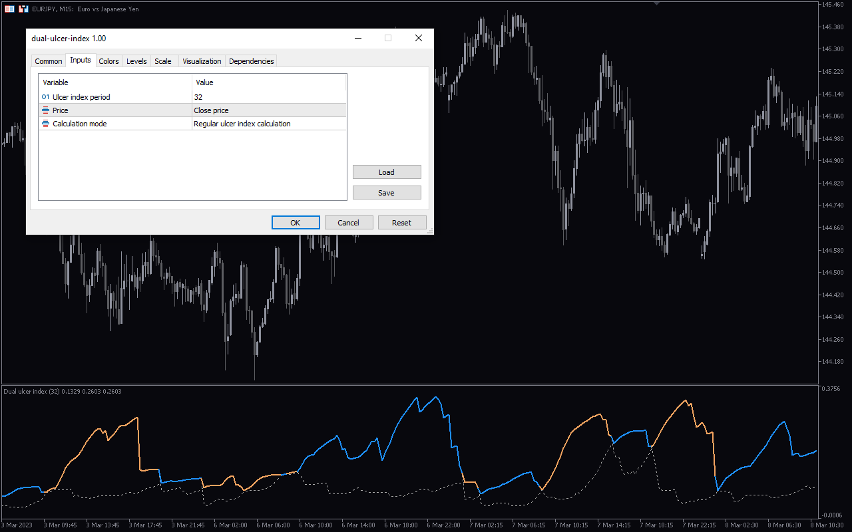Select the Ulcer index period row

(x=192, y=97)
